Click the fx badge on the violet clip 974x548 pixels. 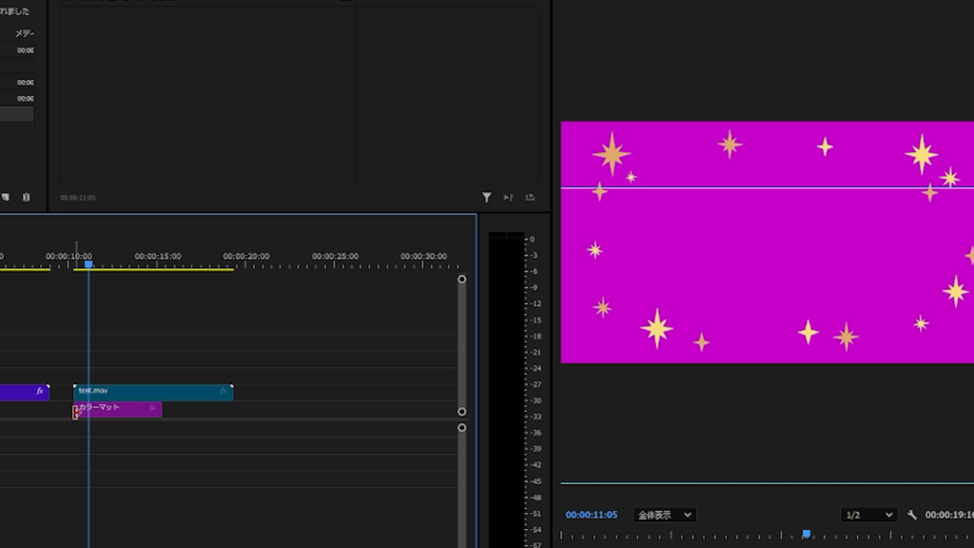(40, 391)
